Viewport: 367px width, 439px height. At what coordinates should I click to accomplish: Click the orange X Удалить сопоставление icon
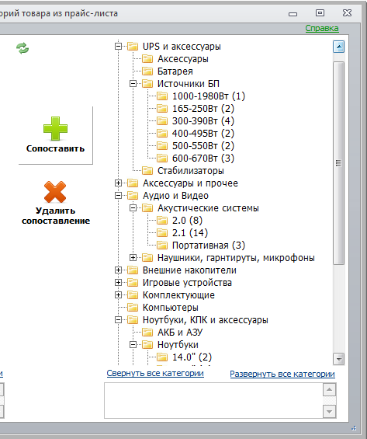click(x=55, y=192)
